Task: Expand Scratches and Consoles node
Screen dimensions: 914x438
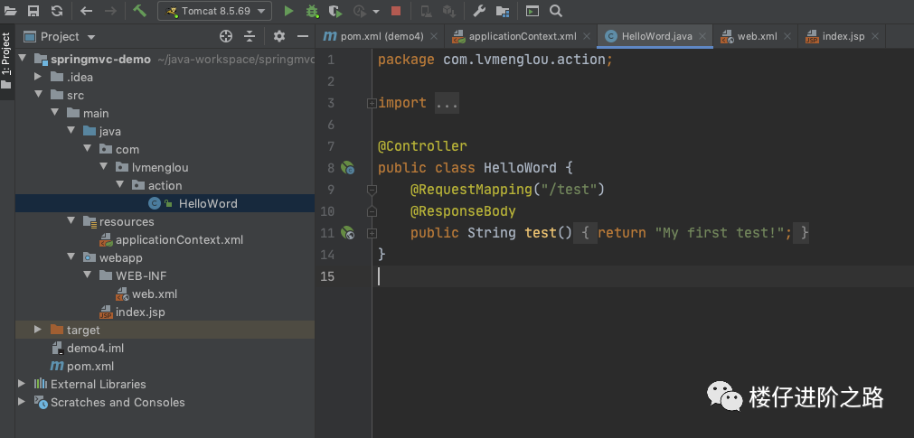Action: pos(22,402)
